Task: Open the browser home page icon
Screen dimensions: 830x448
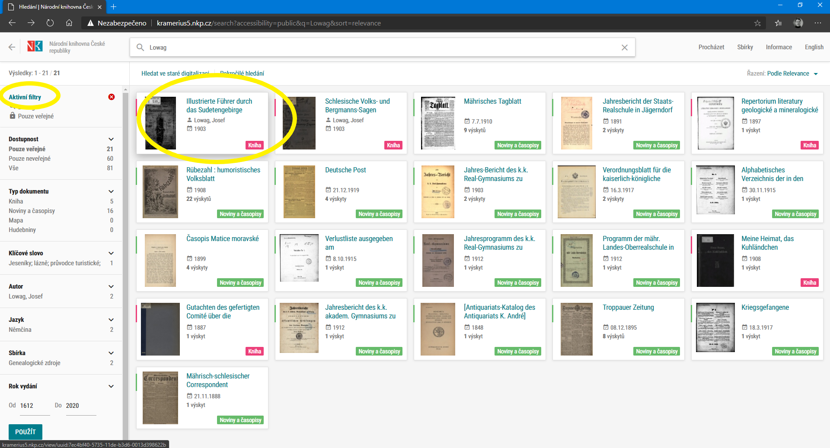Action: pyautogui.click(x=69, y=23)
